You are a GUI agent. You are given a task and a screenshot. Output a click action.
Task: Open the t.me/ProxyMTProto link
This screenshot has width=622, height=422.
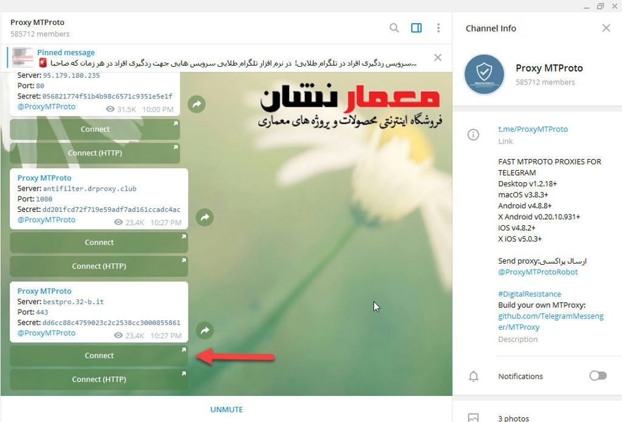click(x=533, y=129)
